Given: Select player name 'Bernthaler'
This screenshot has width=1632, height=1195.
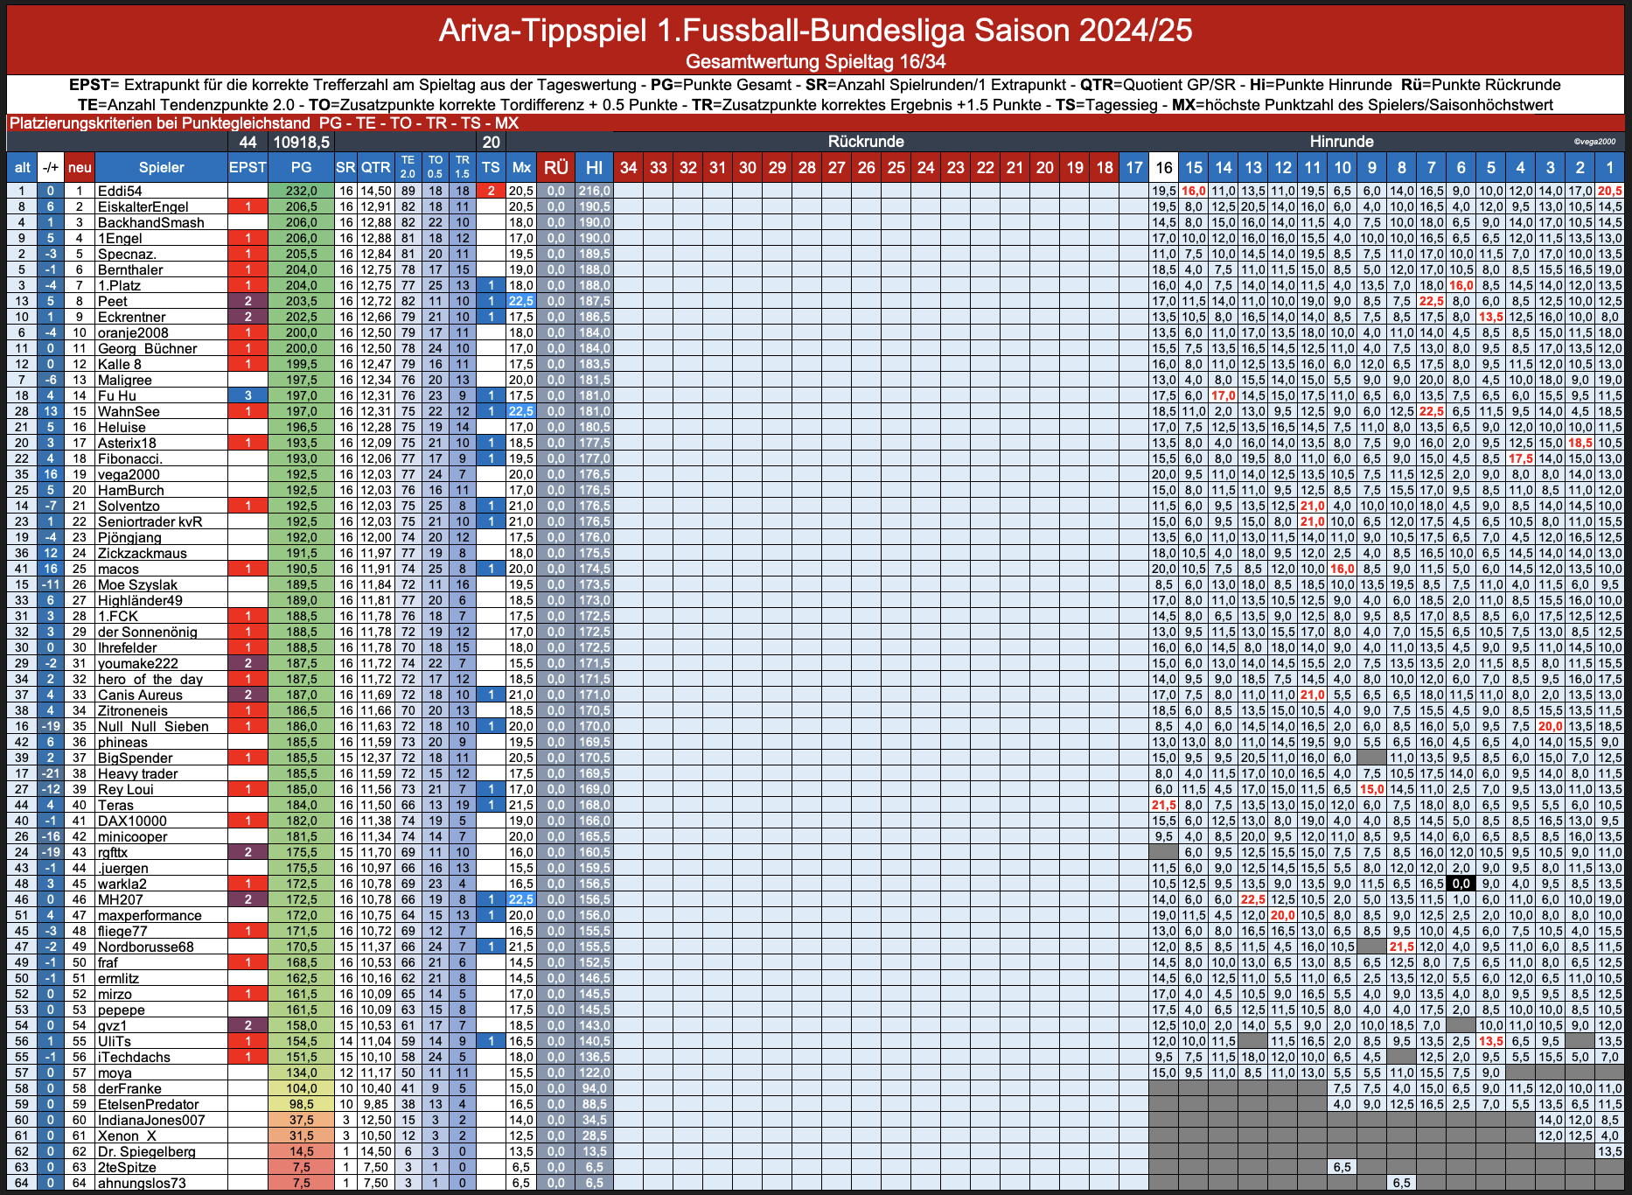Looking at the screenshot, I should coord(130,269).
